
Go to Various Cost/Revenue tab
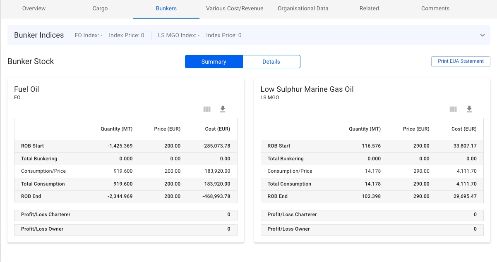235,8
